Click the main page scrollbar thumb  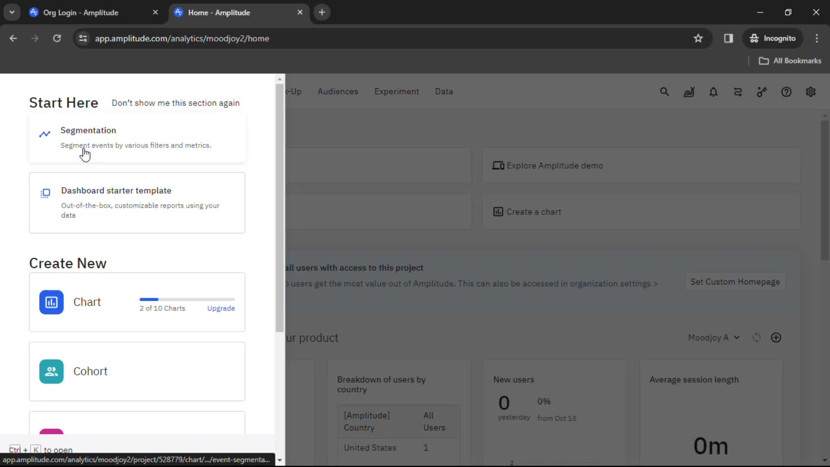825,190
